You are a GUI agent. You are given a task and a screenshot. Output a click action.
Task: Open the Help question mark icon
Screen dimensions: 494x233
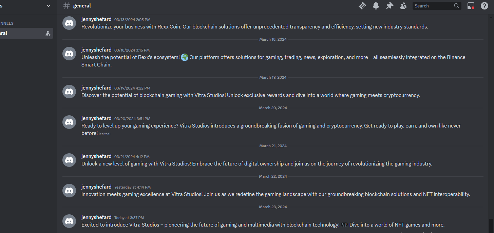[484, 6]
